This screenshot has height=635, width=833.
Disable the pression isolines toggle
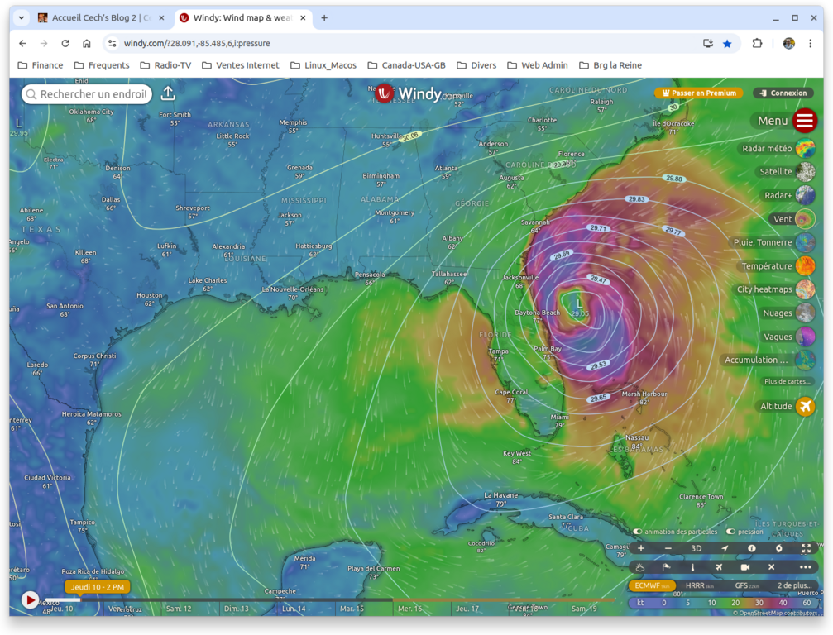(x=731, y=532)
